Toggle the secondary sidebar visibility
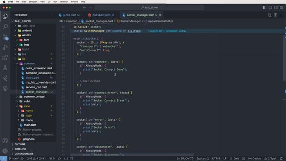 (x=276, y=8)
